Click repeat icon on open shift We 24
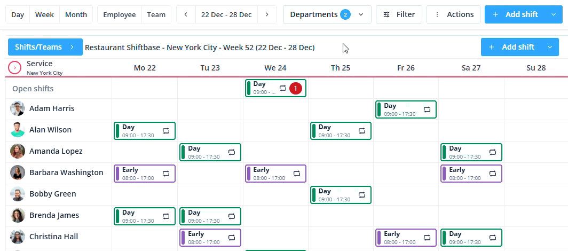 click(283, 88)
